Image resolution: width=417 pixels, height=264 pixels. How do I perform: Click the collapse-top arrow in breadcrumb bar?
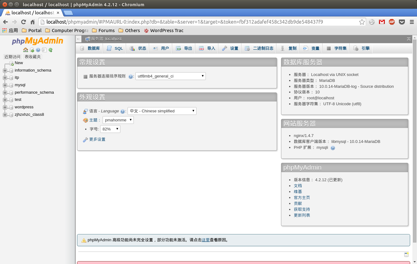click(x=409, y=39)
